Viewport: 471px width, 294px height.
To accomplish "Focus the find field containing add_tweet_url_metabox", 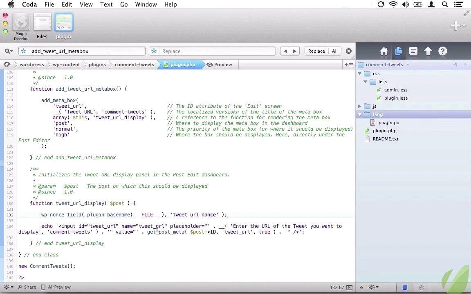I will tap(82, 51).
